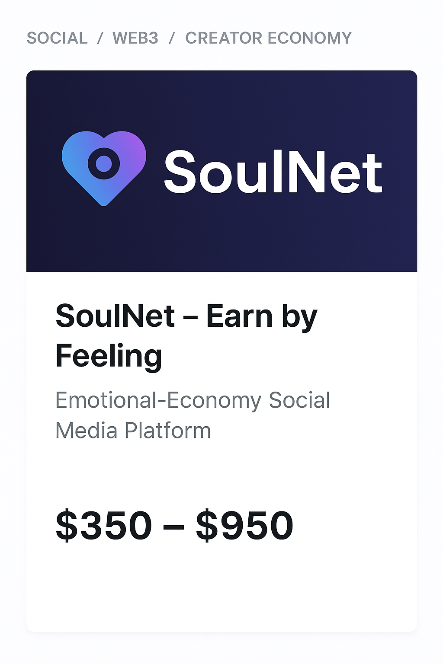Click the word 'Feeling' in the card title
The image size is (443, 664).
[109, 356]
